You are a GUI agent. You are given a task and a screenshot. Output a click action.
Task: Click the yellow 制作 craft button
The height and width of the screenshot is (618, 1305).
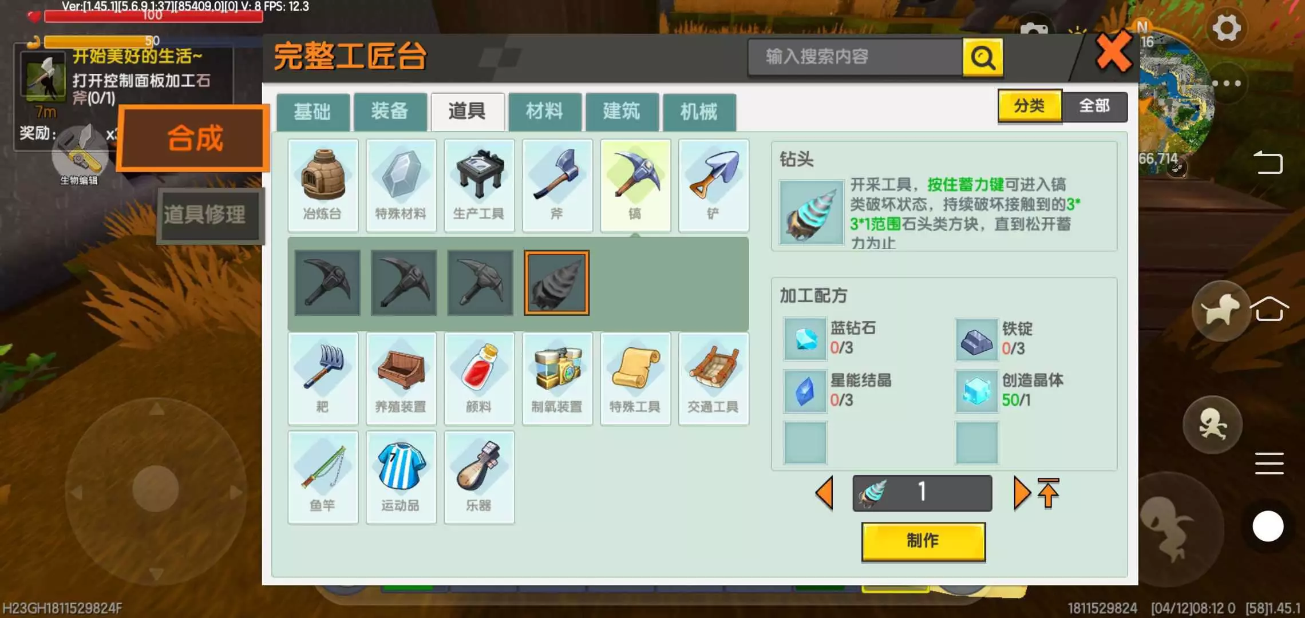pos(923,541)
